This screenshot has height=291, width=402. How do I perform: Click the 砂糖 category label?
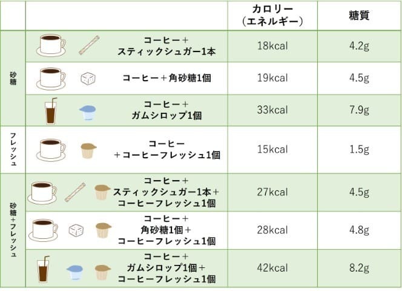click(13, 78)
